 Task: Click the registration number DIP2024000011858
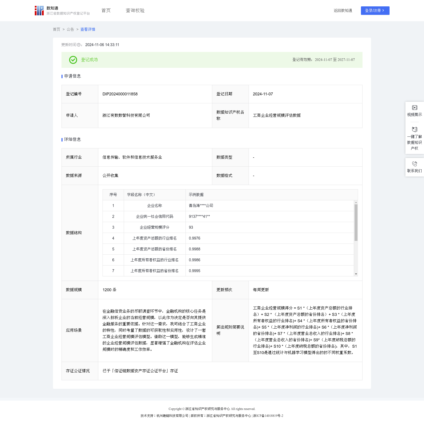(x=120, y=94)
